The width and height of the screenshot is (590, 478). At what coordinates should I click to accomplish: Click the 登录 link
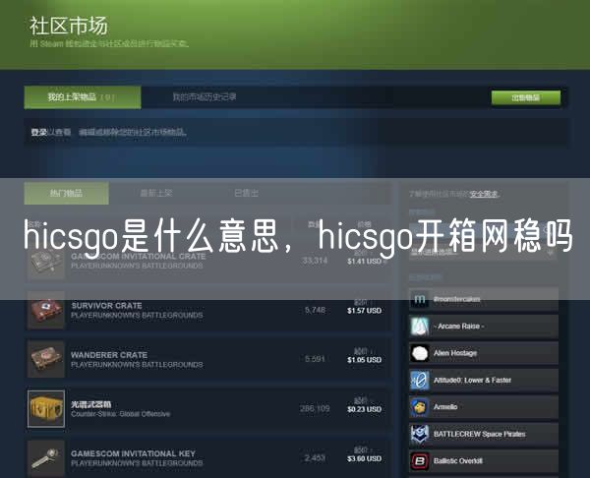[38, 132]
